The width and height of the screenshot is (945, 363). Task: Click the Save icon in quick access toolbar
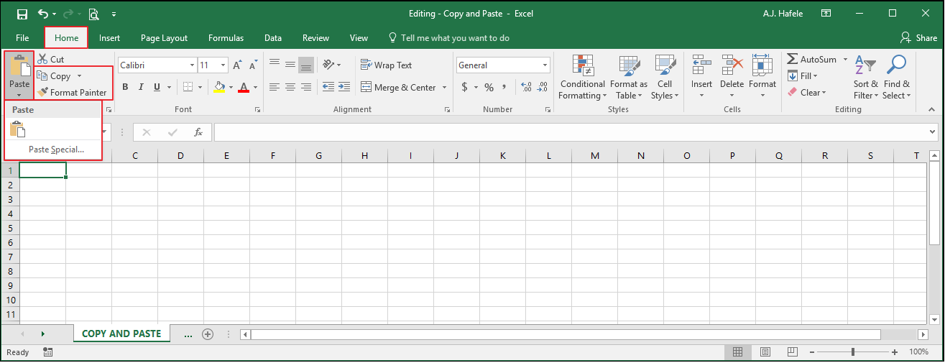pyautogui.click(x=22, y=14)
